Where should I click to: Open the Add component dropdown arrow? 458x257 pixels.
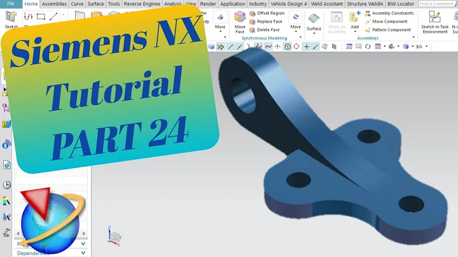pos(355,31)
